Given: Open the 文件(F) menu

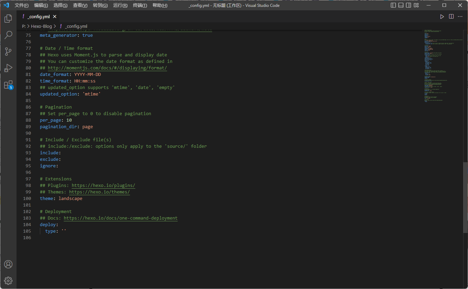Looking at the screenshot, I should click(x=21, y=5).
